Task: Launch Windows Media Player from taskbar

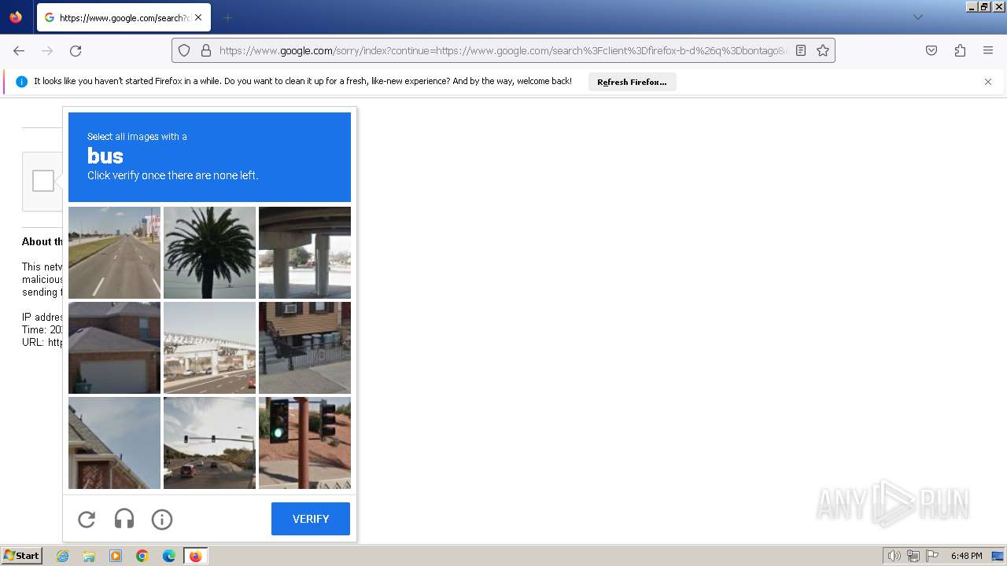Action: (116, 556)
